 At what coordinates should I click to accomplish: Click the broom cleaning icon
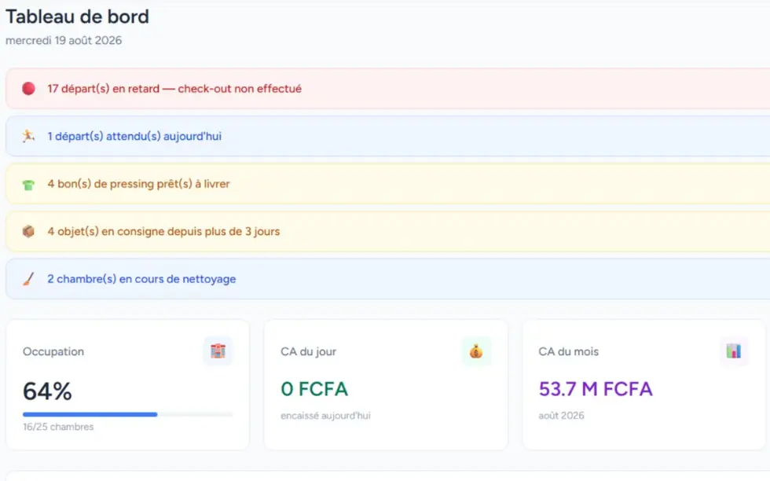click(x=28, y=279)
